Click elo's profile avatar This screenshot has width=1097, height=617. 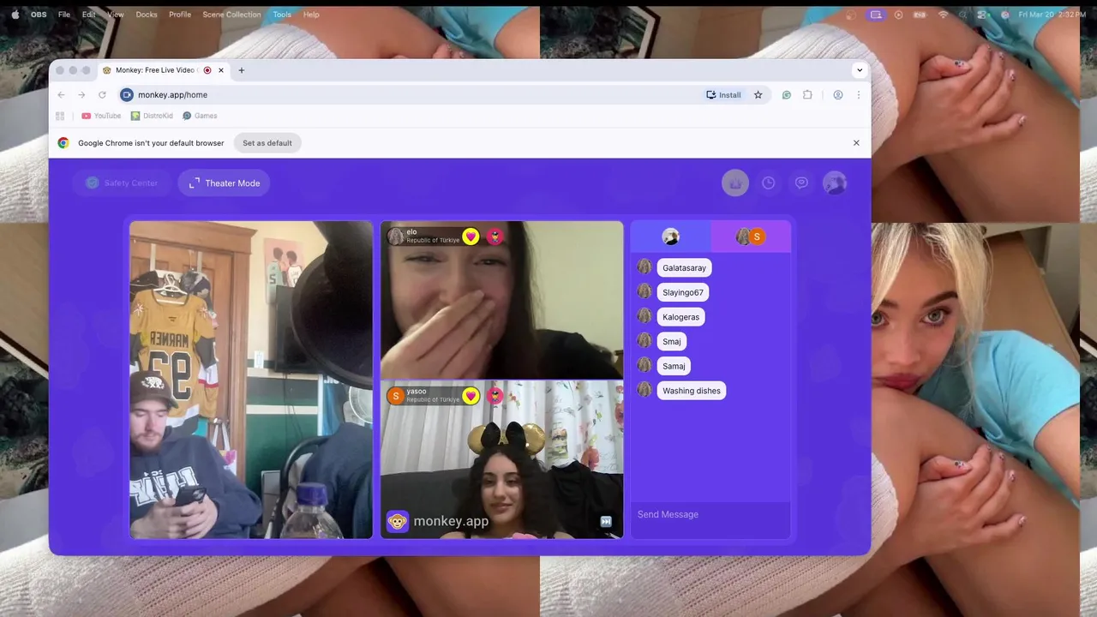(395, 237)
